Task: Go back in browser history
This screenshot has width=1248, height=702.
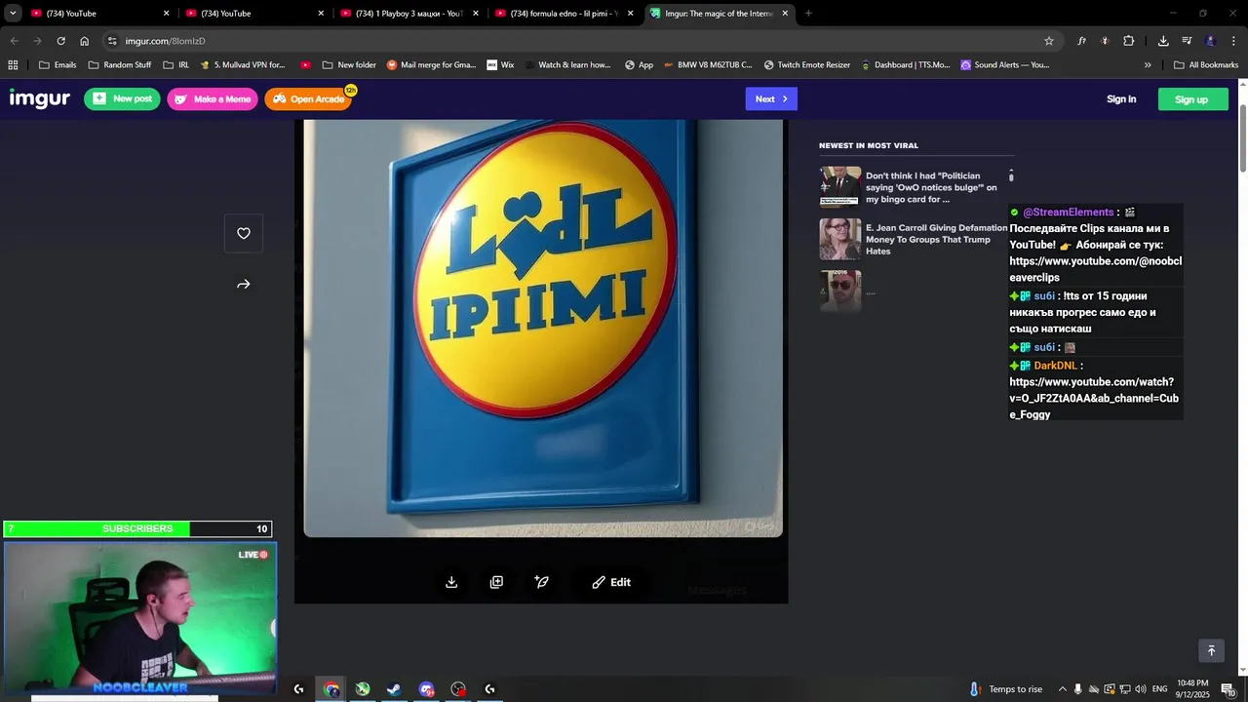Action: [x=14, y=41]
